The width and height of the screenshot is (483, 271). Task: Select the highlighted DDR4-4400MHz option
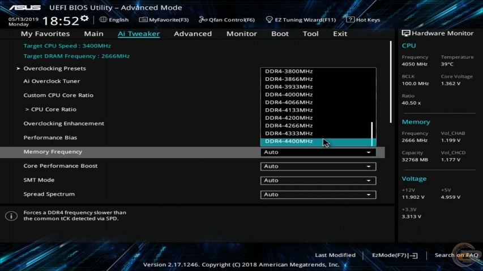click(x=318, y=141)
